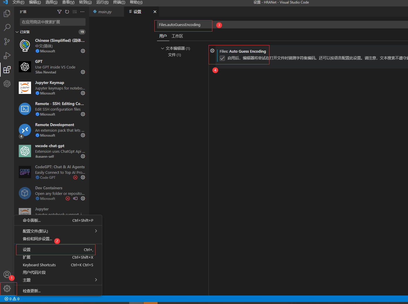This screenshot has height=304, width=408.
Task: Open manage gear for vscode-chat-gpt
Action: [x=83, y=156]
